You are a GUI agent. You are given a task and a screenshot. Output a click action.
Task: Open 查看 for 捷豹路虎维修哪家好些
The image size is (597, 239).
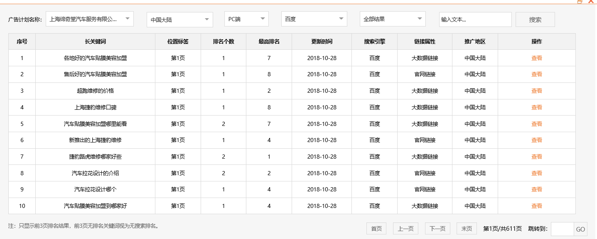pos(537,157)
